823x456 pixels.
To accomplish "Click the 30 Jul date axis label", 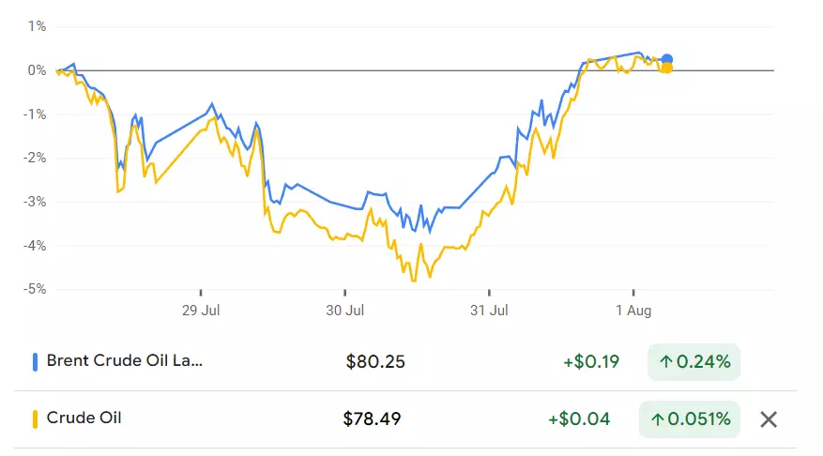I will (x=344, y=309).
